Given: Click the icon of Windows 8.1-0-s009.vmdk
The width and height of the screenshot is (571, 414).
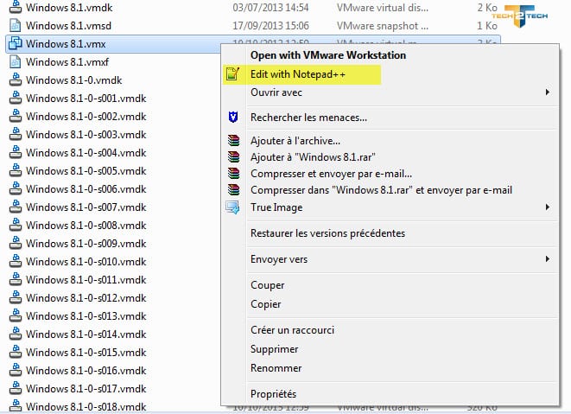Looking at the screenshot, I should pos(15,243).
